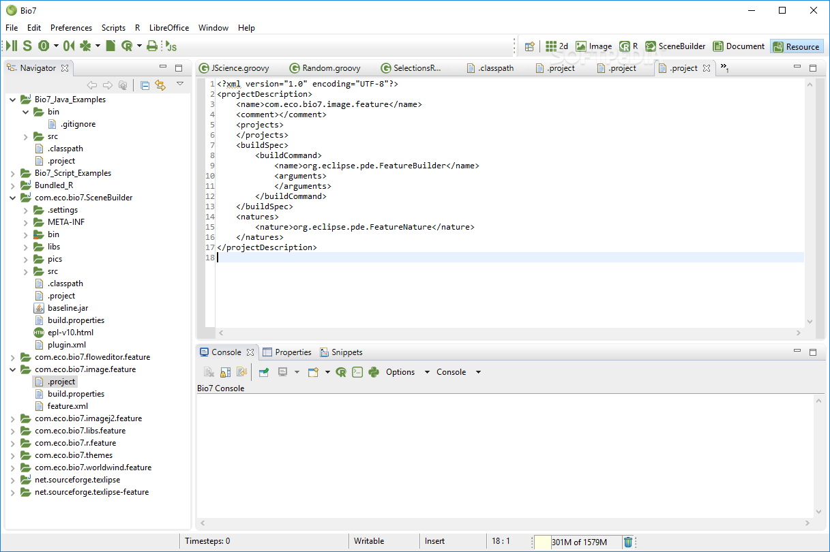830x552 pixels.
Task: Click the run JS script icon
Action: click(171, 46)
